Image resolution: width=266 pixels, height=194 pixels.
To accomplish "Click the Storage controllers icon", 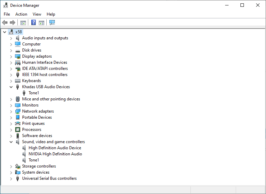I will point(18,166).
